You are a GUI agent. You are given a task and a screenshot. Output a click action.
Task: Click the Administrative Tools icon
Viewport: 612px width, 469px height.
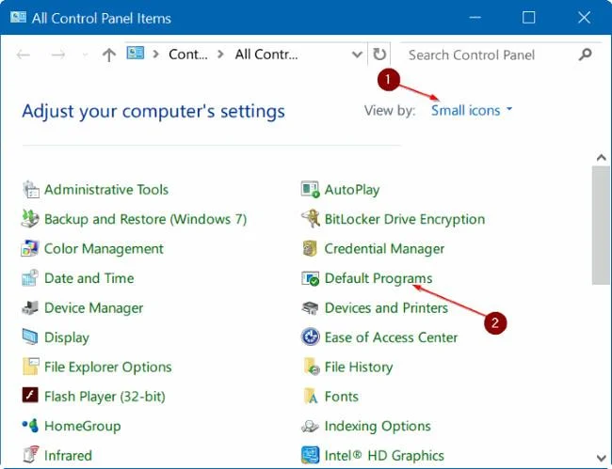tap(30, 190)
